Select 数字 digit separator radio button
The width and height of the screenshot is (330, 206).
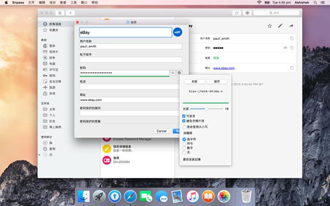click(184, 148)
